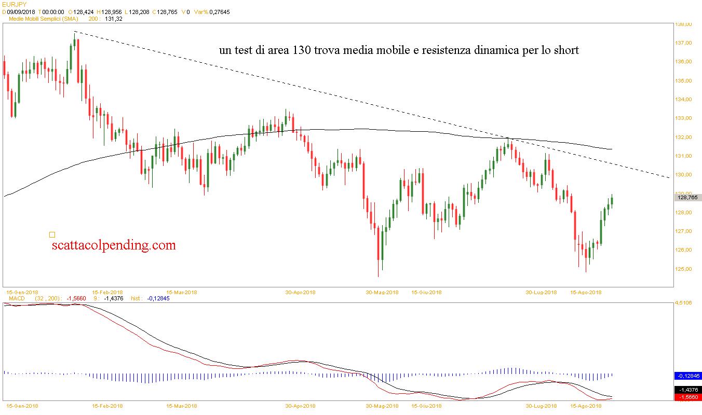Click the Var% value 0,27645
Viewport: 702px width, 415px height.
(220, 11)
